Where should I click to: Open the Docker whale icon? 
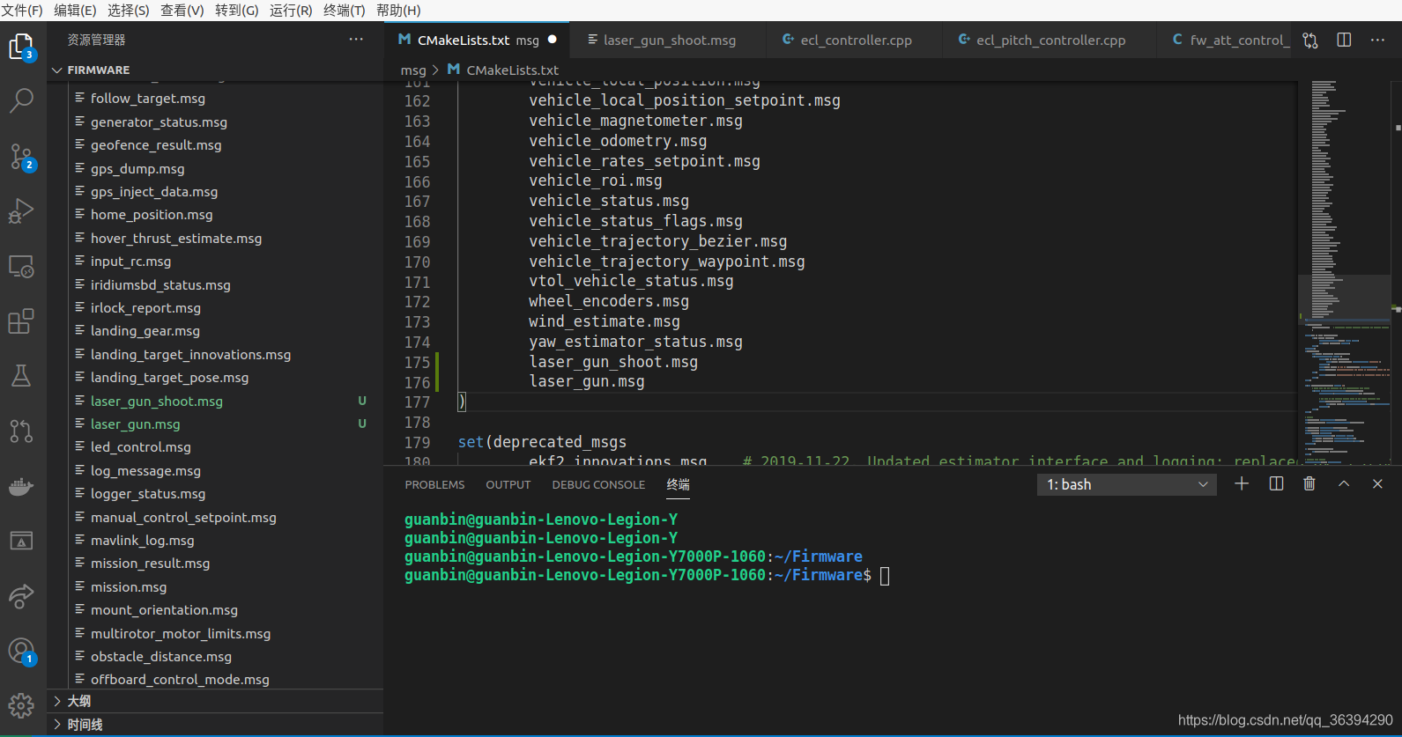[x=21, y=486]
